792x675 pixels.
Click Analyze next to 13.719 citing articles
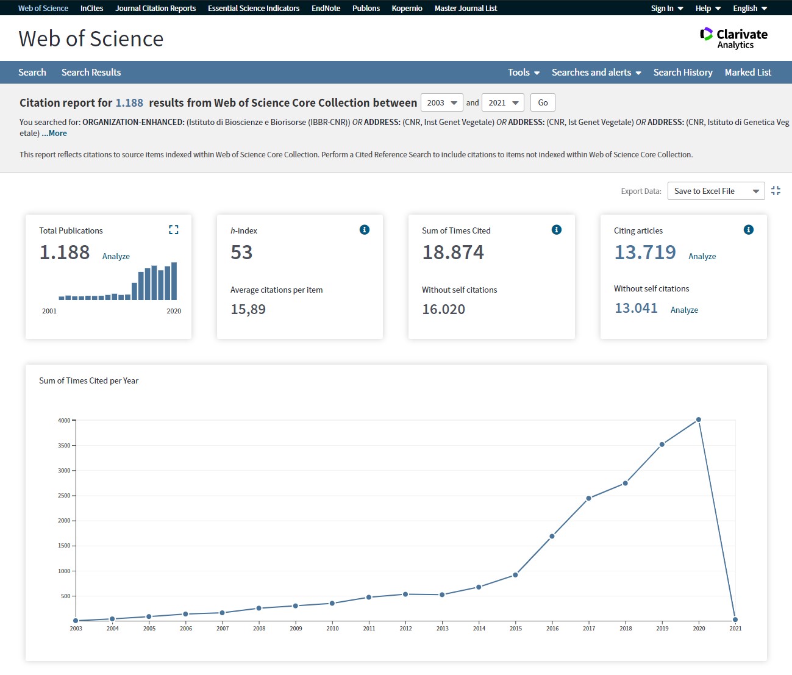tap(702, 257)
